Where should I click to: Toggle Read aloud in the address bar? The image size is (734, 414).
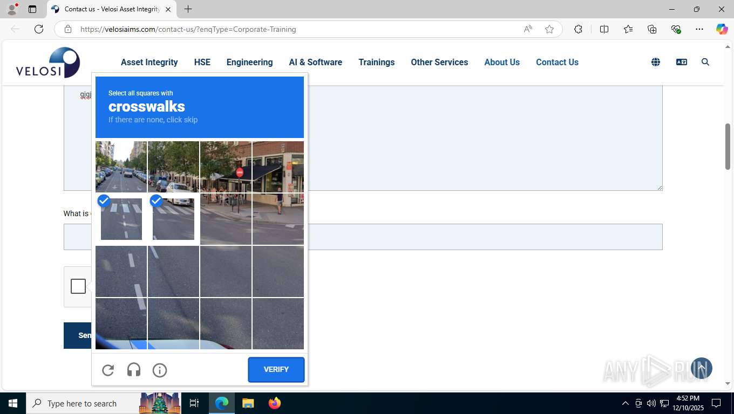point(528,29)
